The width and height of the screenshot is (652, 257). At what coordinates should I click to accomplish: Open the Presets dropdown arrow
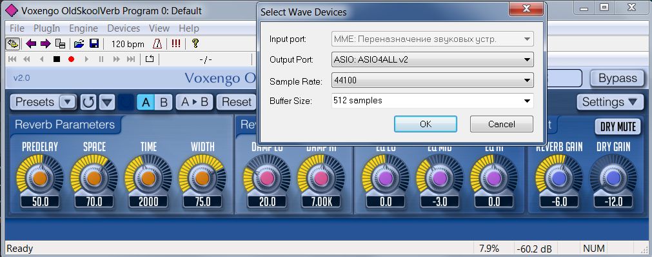pyautogui.click(x=68, y=102)
